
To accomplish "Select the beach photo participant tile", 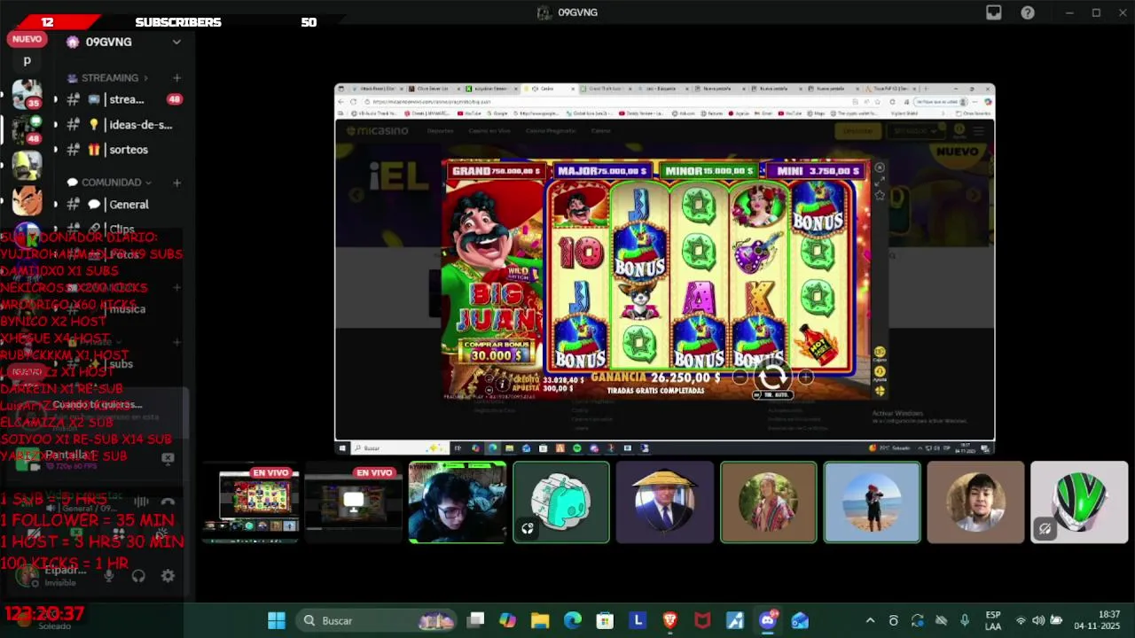I will pos(873,502).
